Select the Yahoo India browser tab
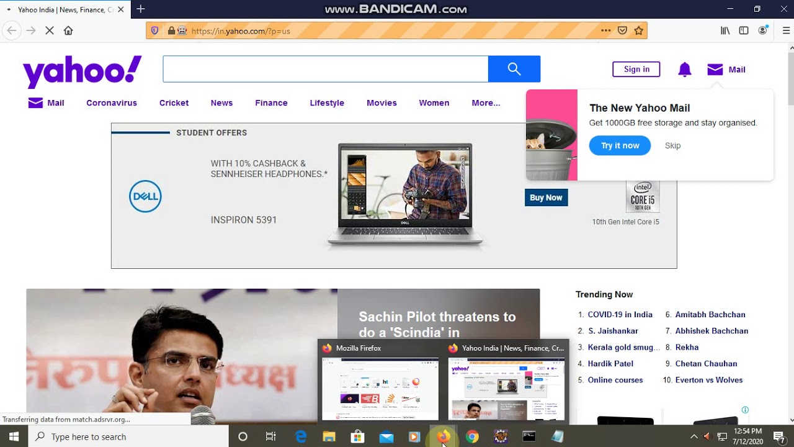 pyautogui.click(x=65, y=9)
